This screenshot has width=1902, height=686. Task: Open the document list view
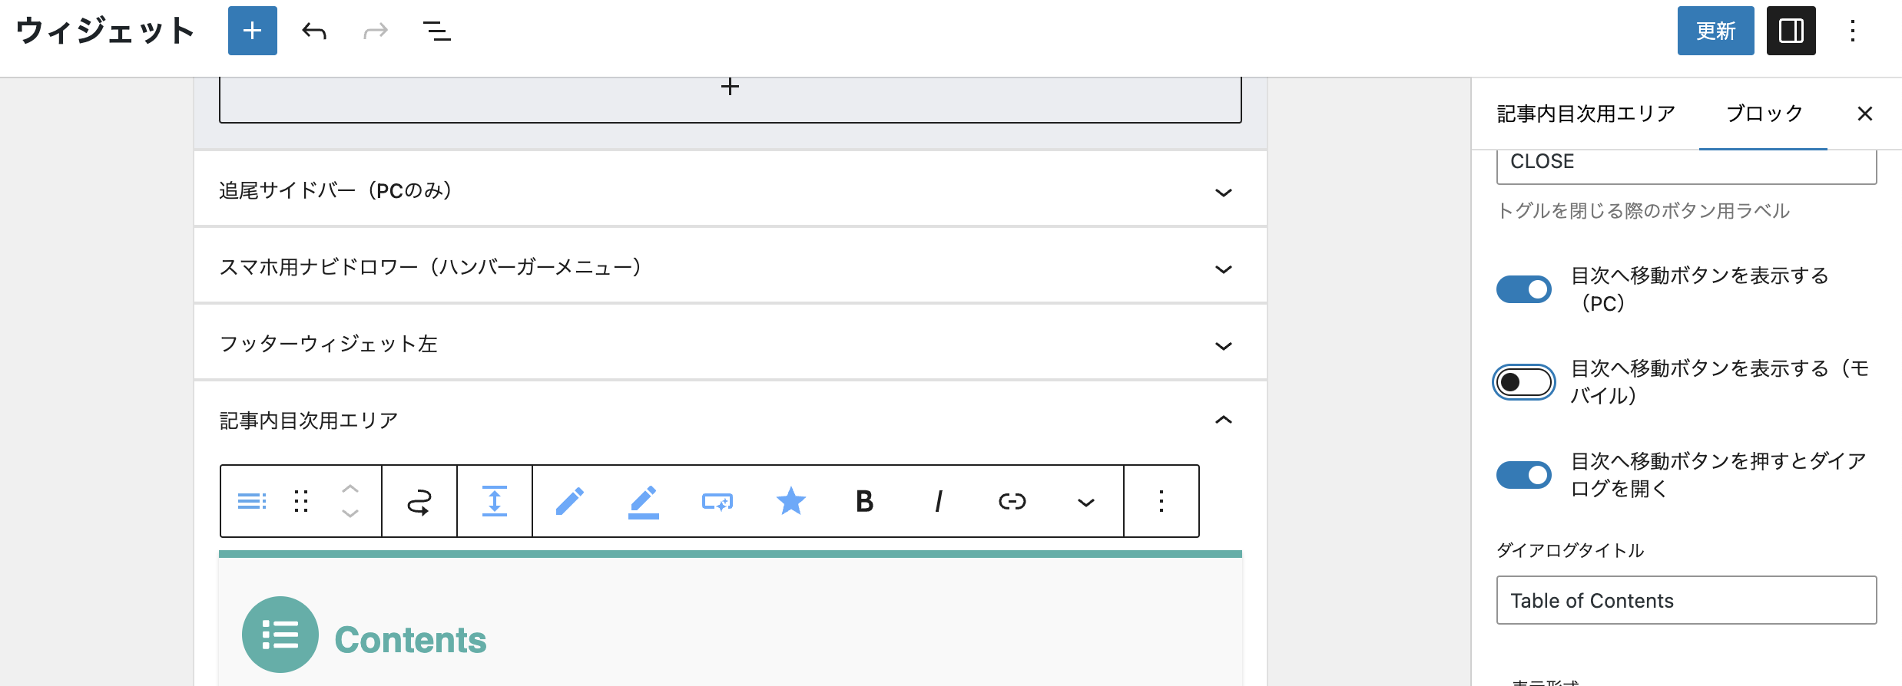coord(437,31)
